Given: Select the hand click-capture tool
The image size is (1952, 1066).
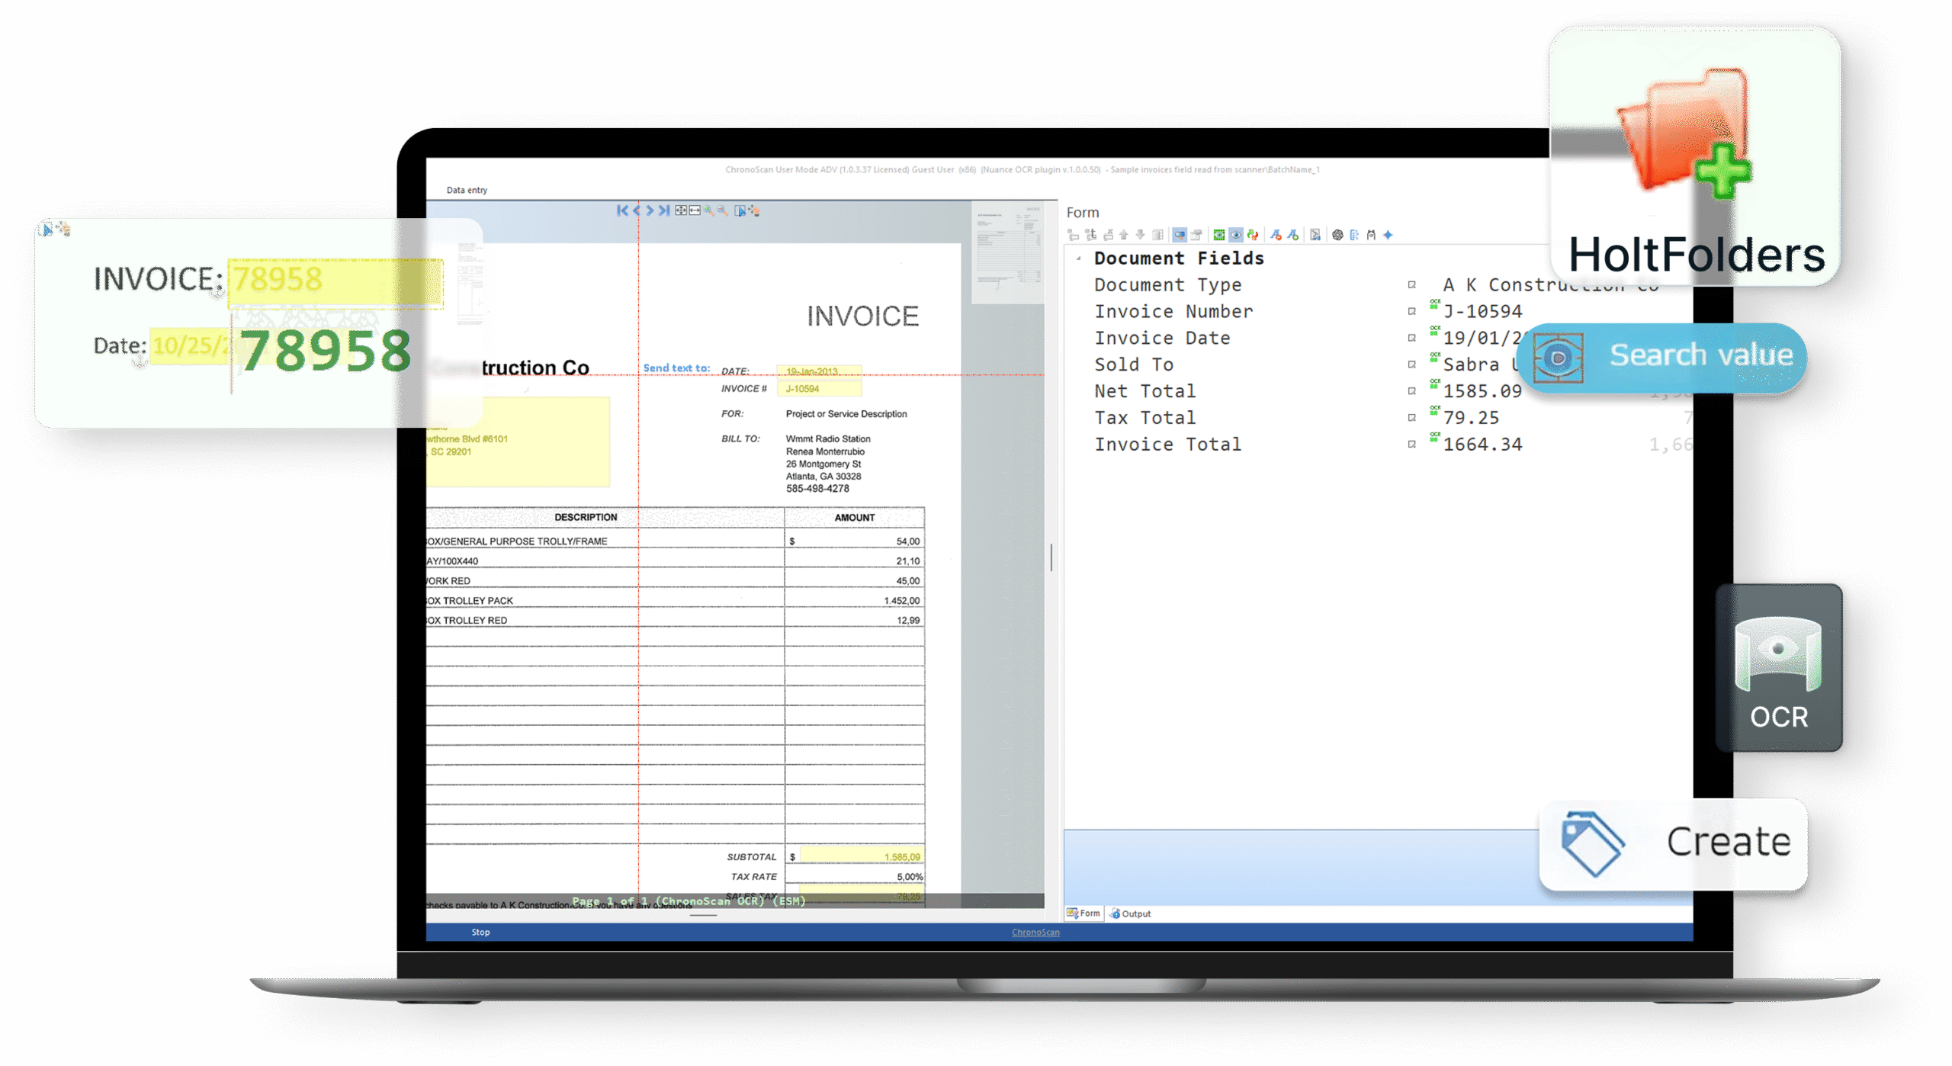Looking at the screenshot, I should point(754,210).
